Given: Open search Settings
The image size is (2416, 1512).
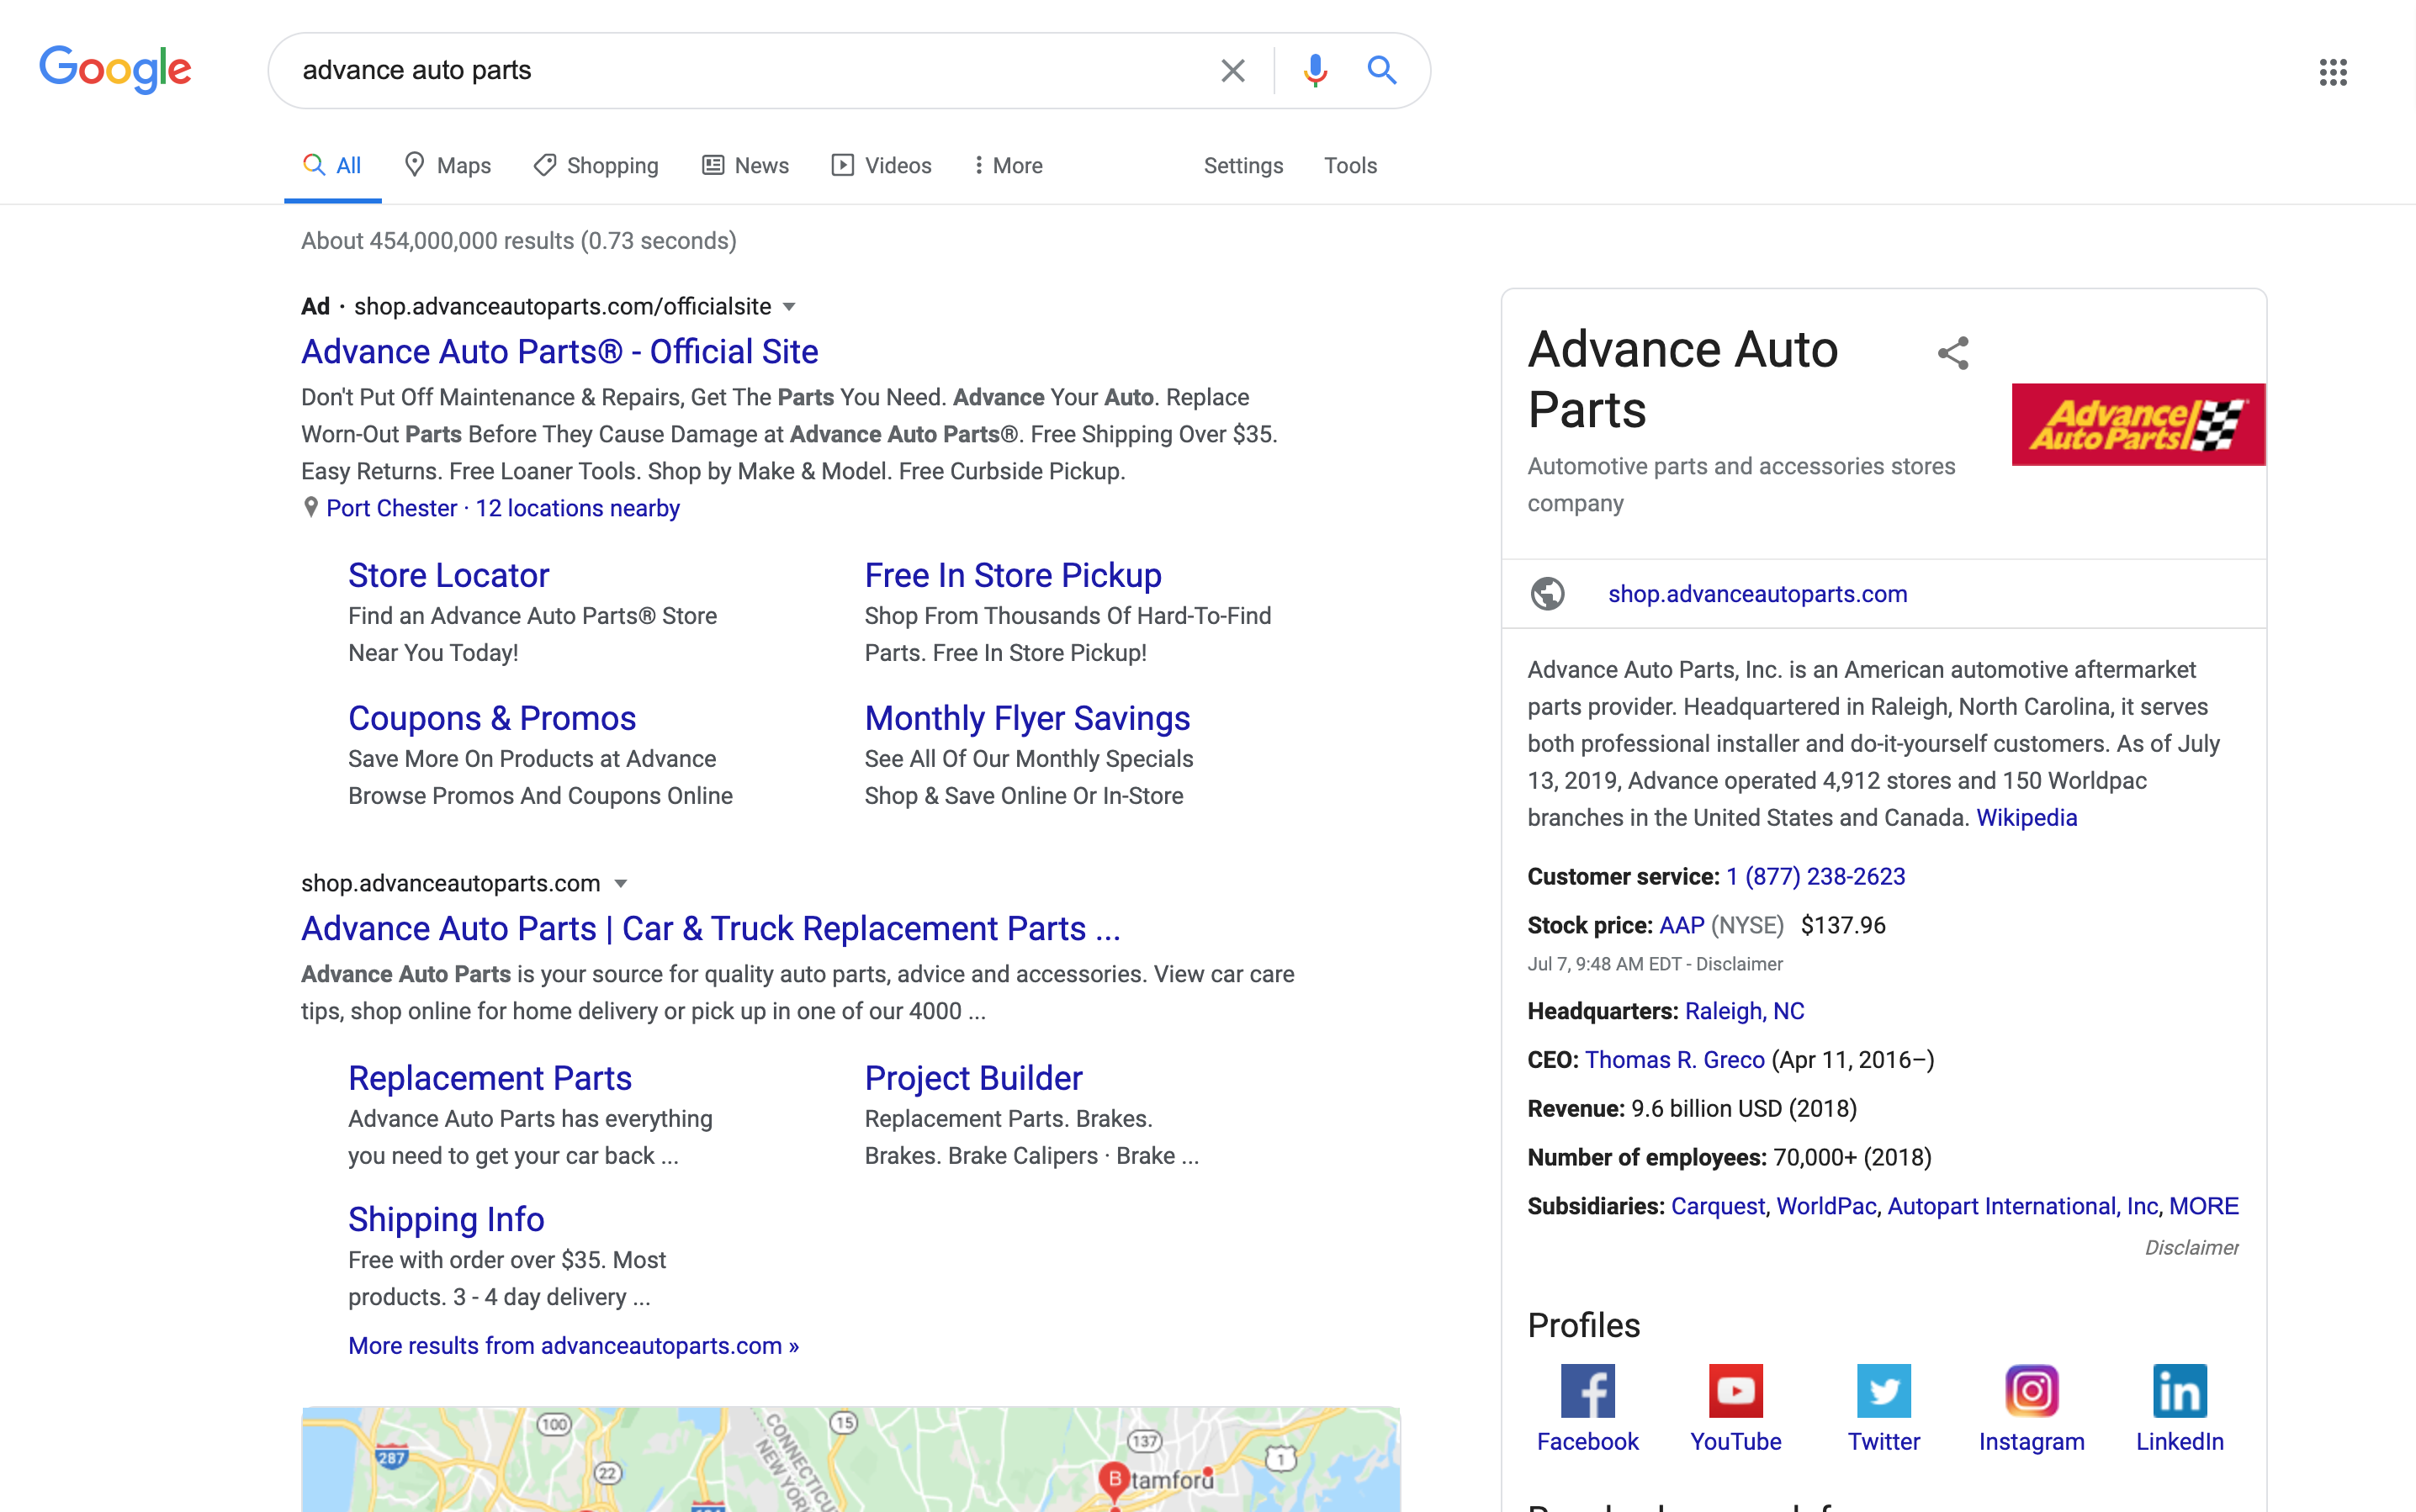Looking at the screenshot, I should coord(1242,165).
